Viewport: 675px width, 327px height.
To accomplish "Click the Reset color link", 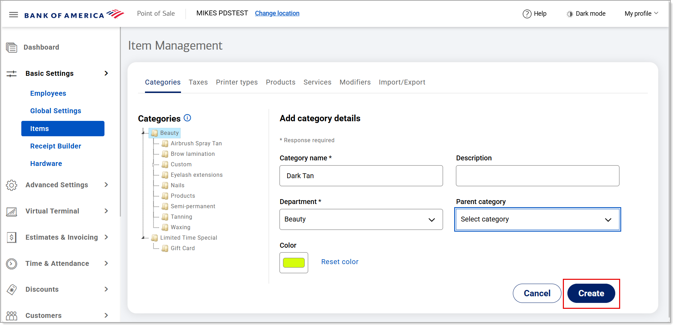I will (x=340, y=262).
